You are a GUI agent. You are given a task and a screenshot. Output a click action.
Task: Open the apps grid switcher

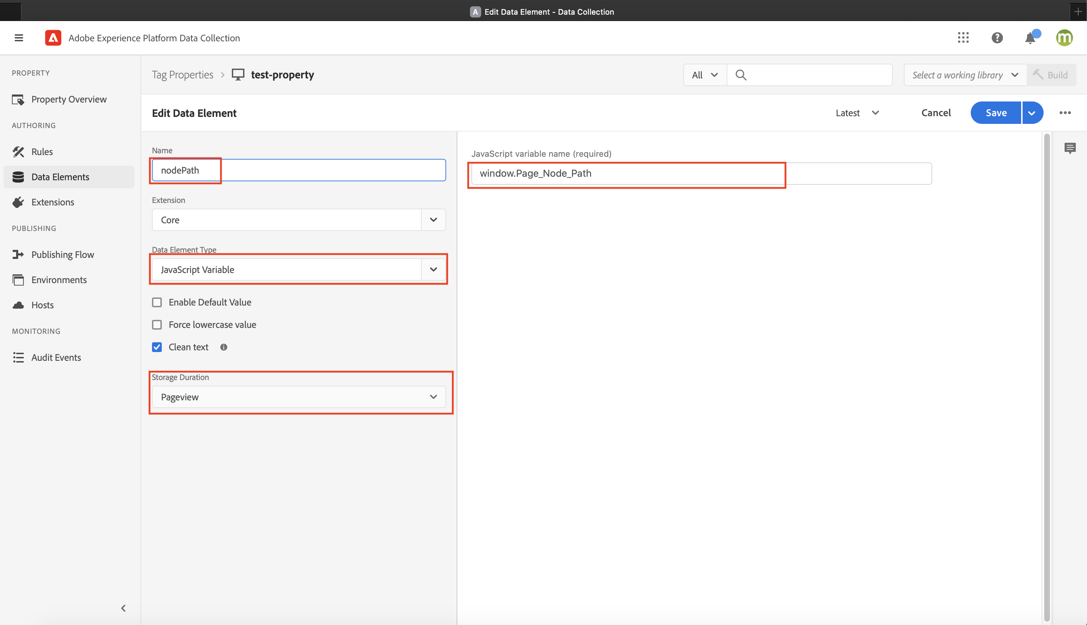tap(963, 38)
